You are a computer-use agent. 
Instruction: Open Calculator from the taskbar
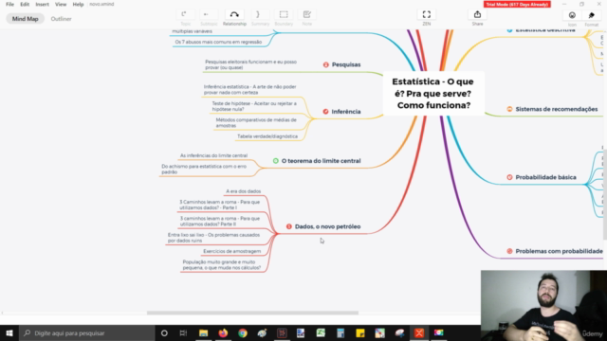pos(340,332)
